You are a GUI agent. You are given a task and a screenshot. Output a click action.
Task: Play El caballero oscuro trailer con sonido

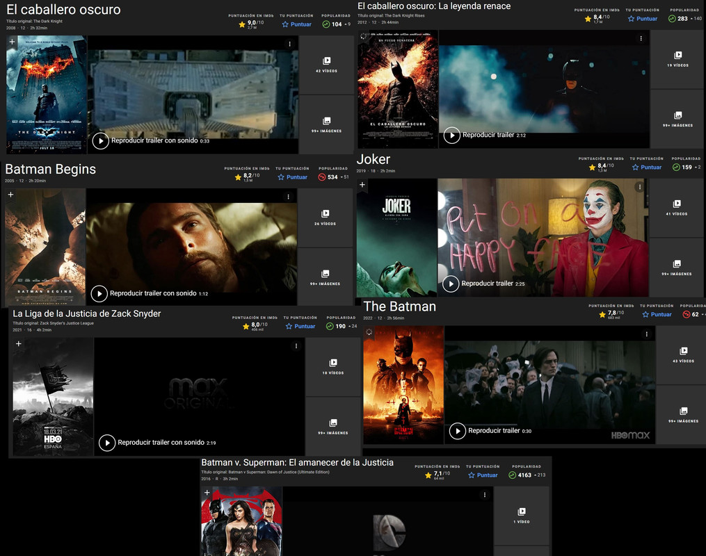click(x=151, y=141)
